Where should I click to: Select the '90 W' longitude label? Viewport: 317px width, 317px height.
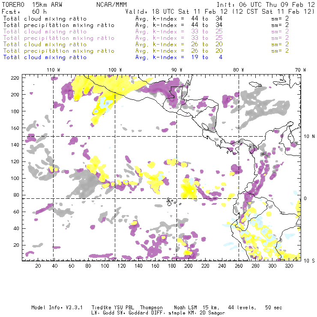tap(177, 70)
